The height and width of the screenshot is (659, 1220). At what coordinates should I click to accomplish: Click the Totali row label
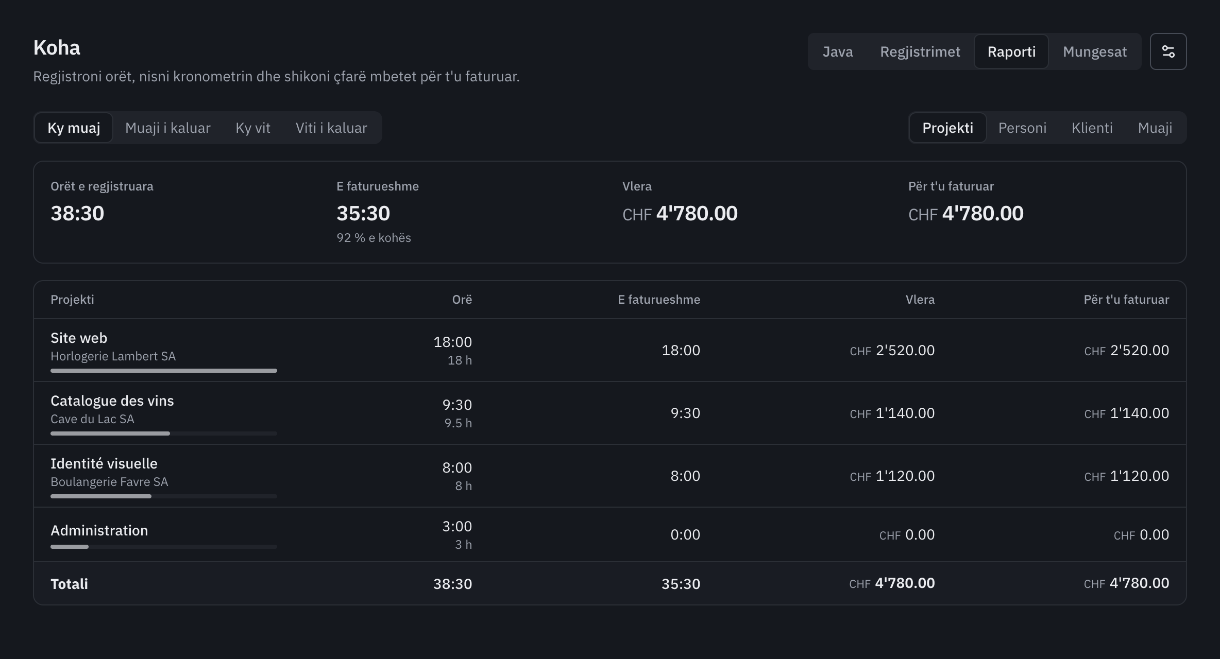tap(69, 584)
